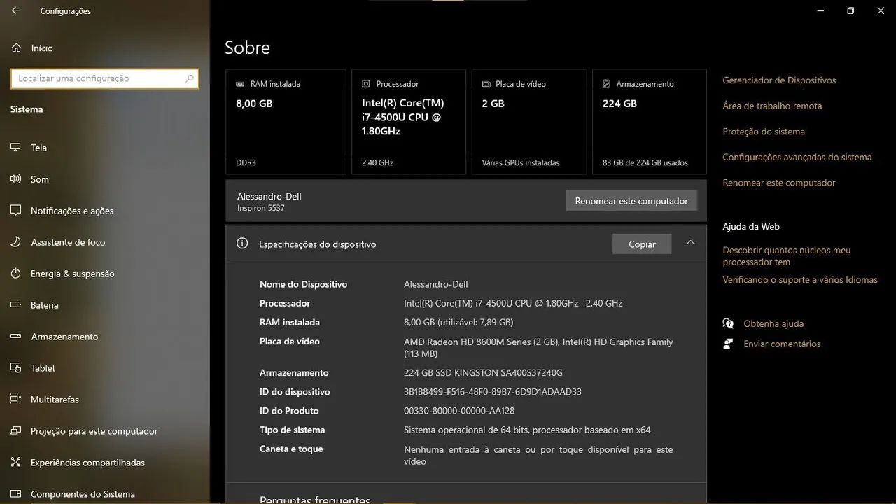
Task: Click the Enviar comentários person icon
Action: [729, 344]
